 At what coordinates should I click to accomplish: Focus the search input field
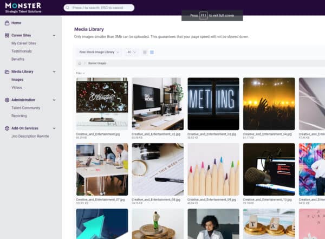pos(99,8)
